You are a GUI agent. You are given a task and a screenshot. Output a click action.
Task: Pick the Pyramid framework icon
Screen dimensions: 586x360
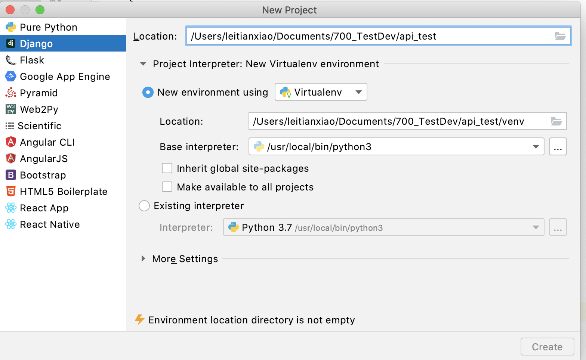point(11,93)
